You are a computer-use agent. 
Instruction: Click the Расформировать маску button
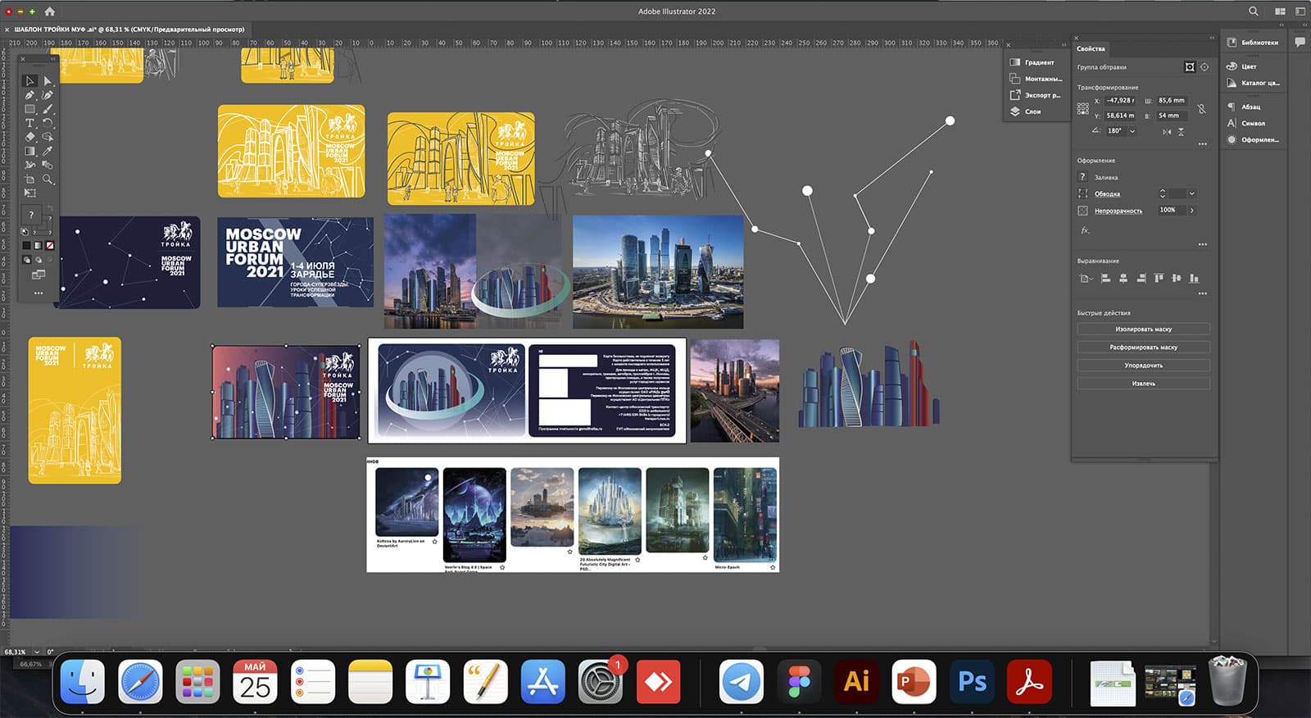(1143, 348)
